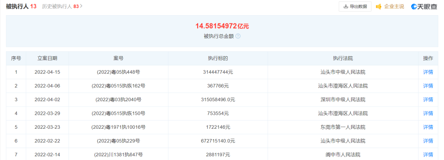The height and width of the screenshot is (160, 444).
Task: Select date cell 2022-02-22
Action: click(x=47, y=141)
